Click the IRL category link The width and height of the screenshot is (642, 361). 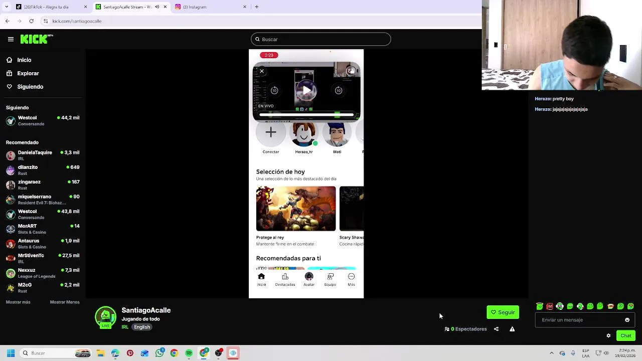pyautogui.click(x=125, y=327)
